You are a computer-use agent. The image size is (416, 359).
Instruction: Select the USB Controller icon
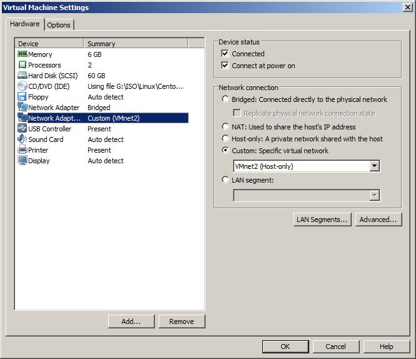(22, 129)
